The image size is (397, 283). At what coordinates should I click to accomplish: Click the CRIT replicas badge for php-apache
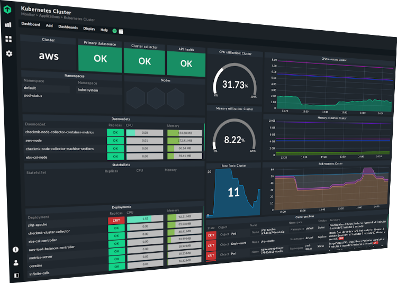pyautogui.click(x=114, y=220)
